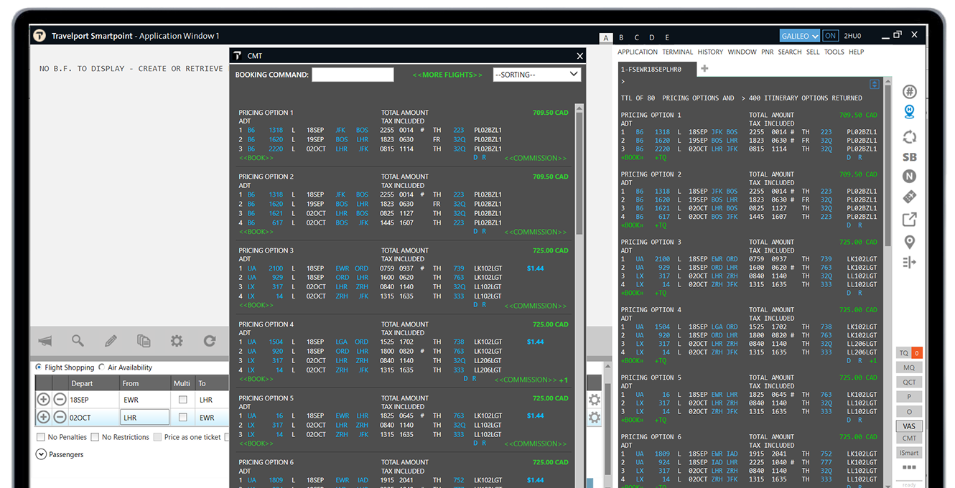Screen dimensions: 955x488
Task: Open the GALILEO host dropdown
Action: (x=799, y=36)
